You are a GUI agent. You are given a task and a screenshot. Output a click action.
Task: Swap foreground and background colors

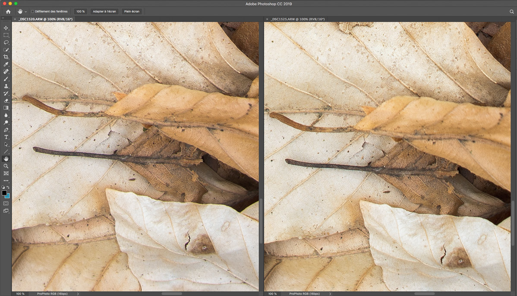[8, 187]
